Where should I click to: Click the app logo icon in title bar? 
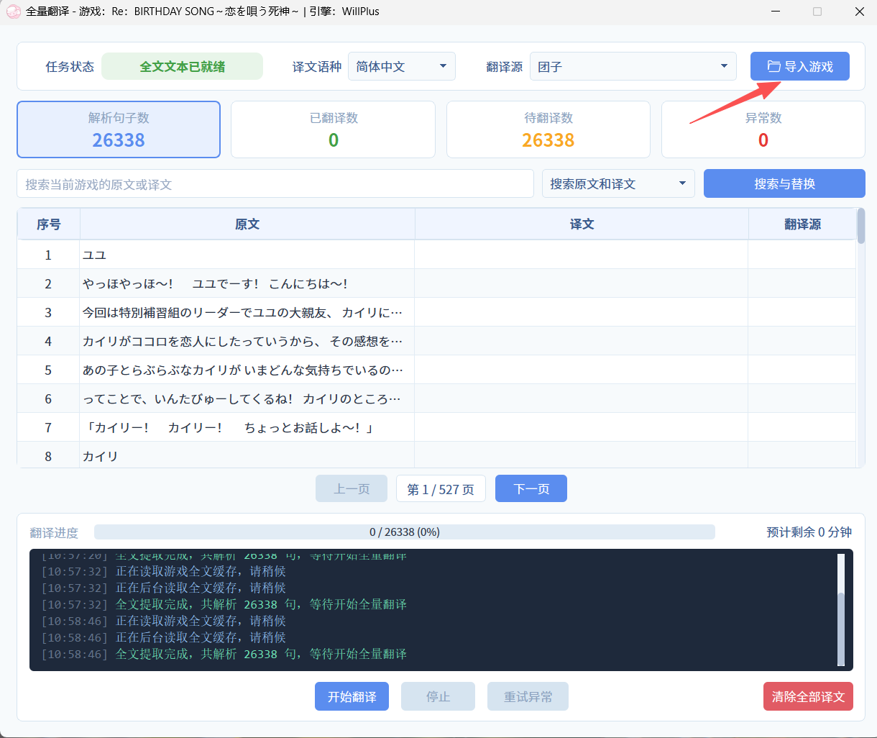[x=14, y=12]
